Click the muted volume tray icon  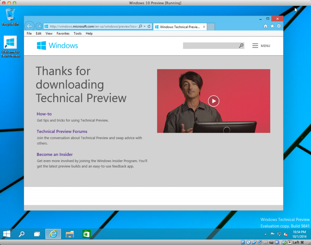coord(285,234)
